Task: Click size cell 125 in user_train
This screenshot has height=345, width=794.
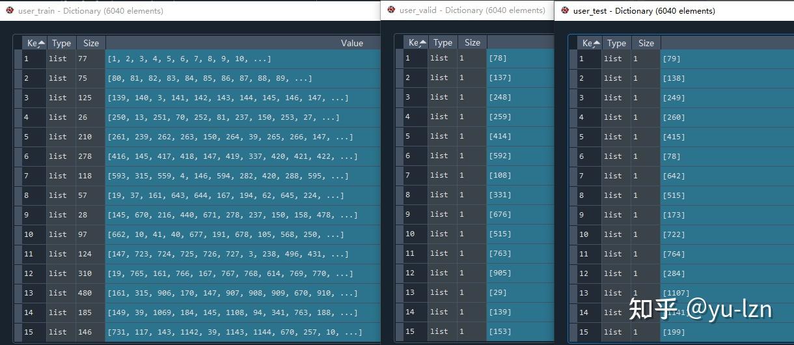Action: (x=90, y=98)
